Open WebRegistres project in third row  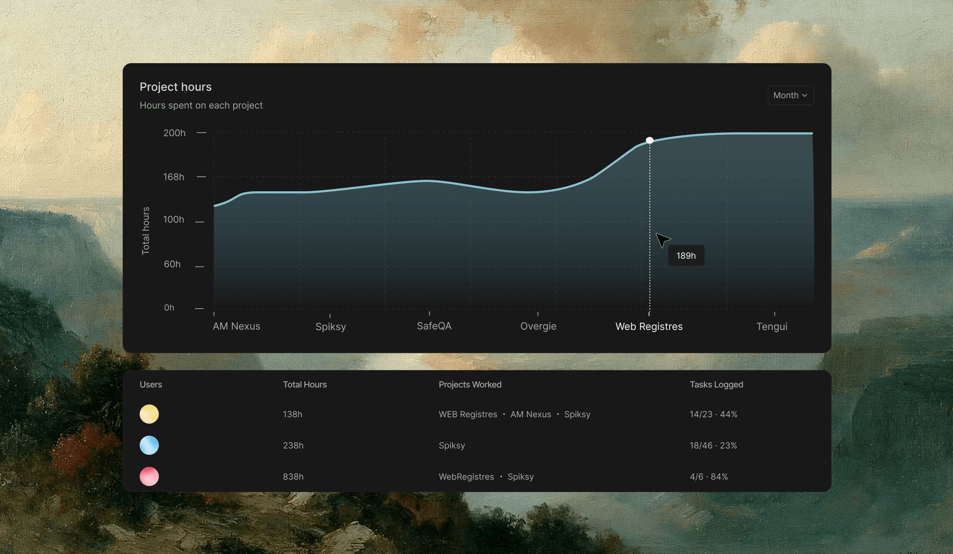coord(467,477)
